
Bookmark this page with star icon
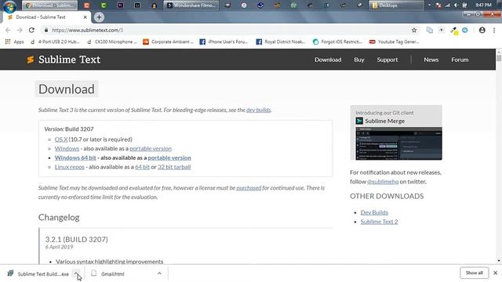point(414,30)
